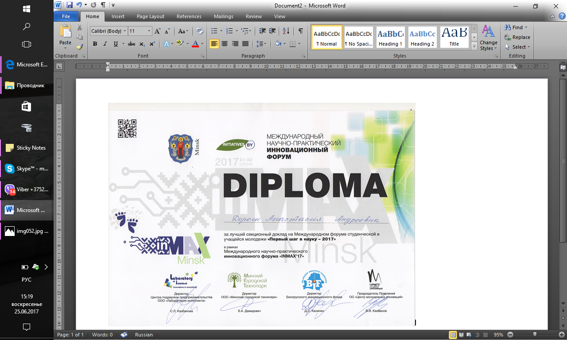Click the Clear Formatting eraser icon
Image resolution: width=567 pixels, height=340 pixels.
click(x=200, y=31)
